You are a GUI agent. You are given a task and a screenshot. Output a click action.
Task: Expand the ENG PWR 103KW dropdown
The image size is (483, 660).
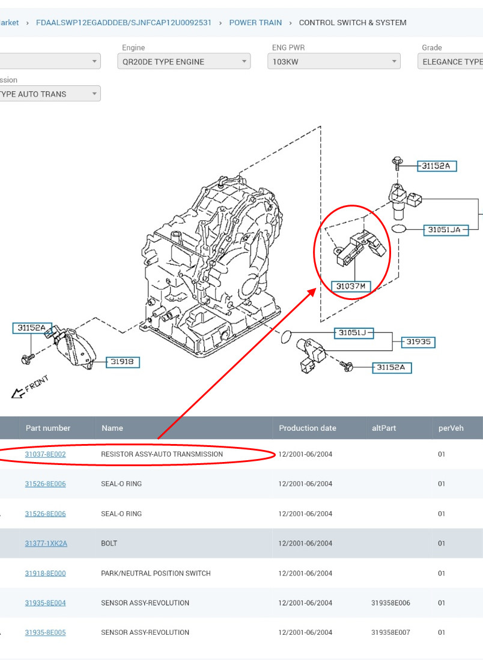pyautogui.click(x=334, y=61)
